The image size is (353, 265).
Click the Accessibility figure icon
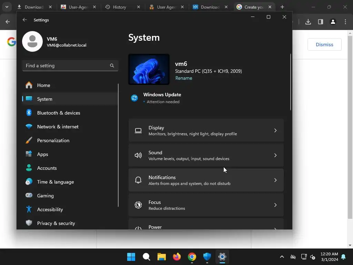click(29, 209)
